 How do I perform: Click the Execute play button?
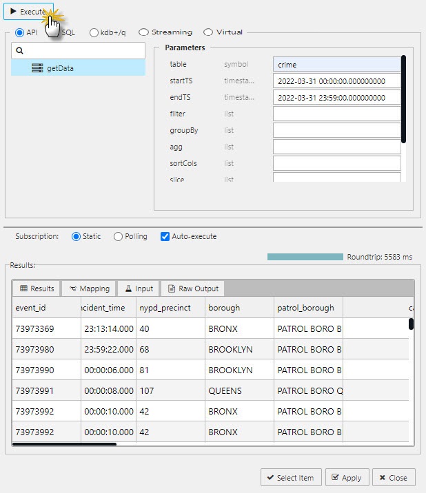click(28, 12)
